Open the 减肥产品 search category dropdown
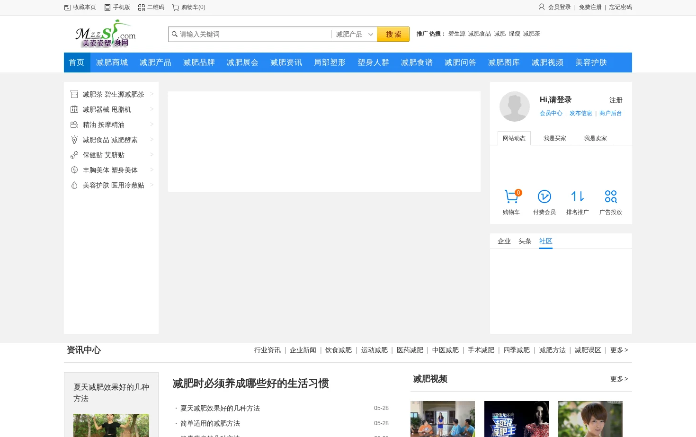The image size is (696, 437). [x=354, y=34]
